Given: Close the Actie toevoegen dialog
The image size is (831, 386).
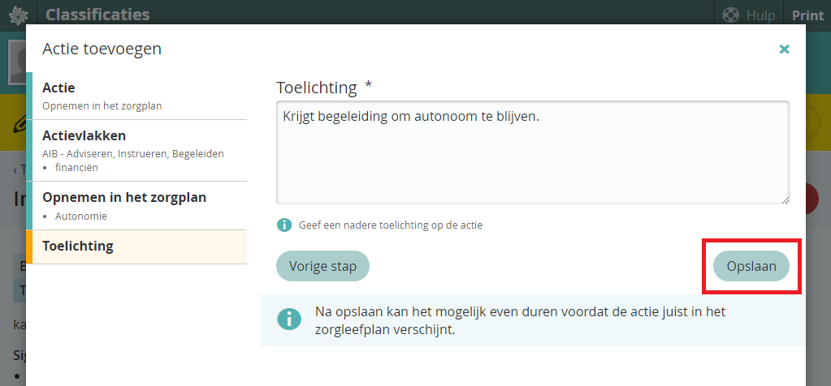Looking at the screenshot, I should [x=784, y=49].
